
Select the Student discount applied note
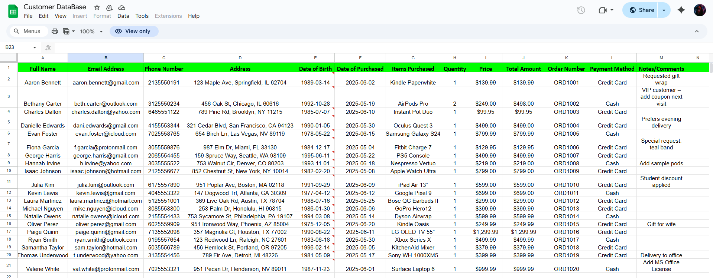[x=661, y=182]
